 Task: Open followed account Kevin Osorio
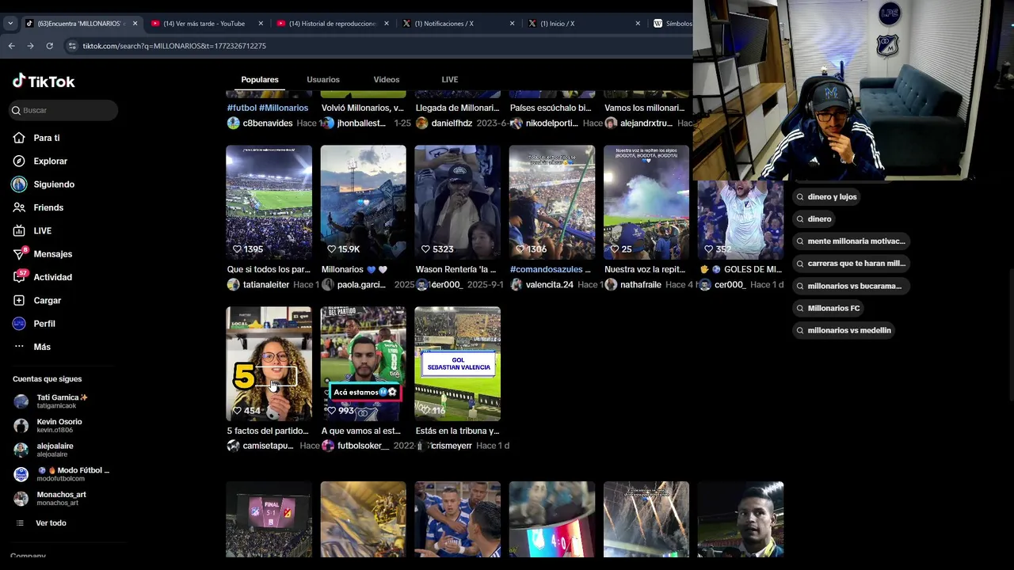click(x=59, y=425)
